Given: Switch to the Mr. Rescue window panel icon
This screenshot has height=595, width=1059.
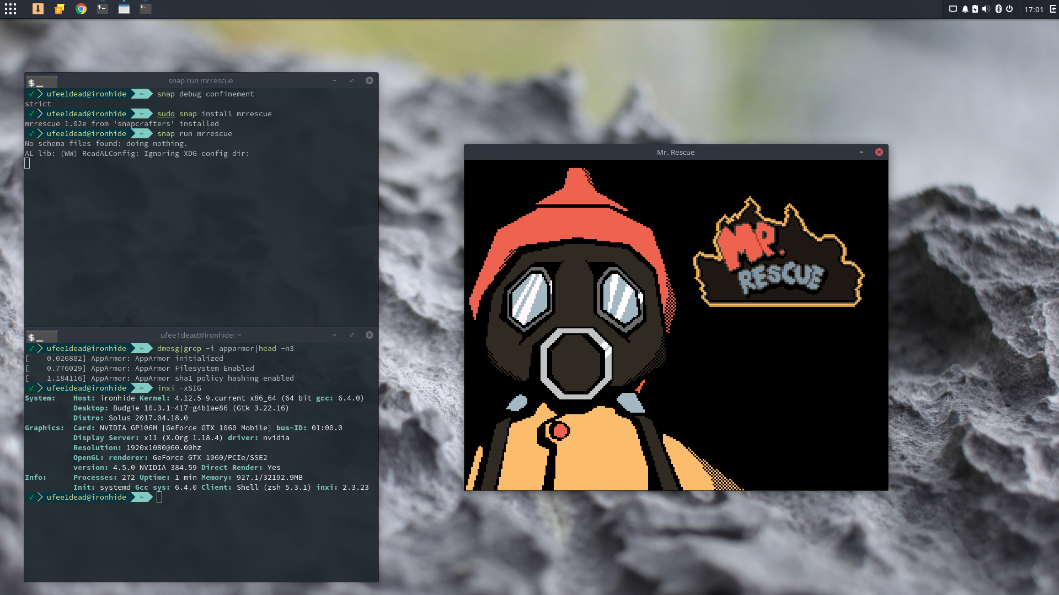Looking at the screenshot, I should click(124, 9).
